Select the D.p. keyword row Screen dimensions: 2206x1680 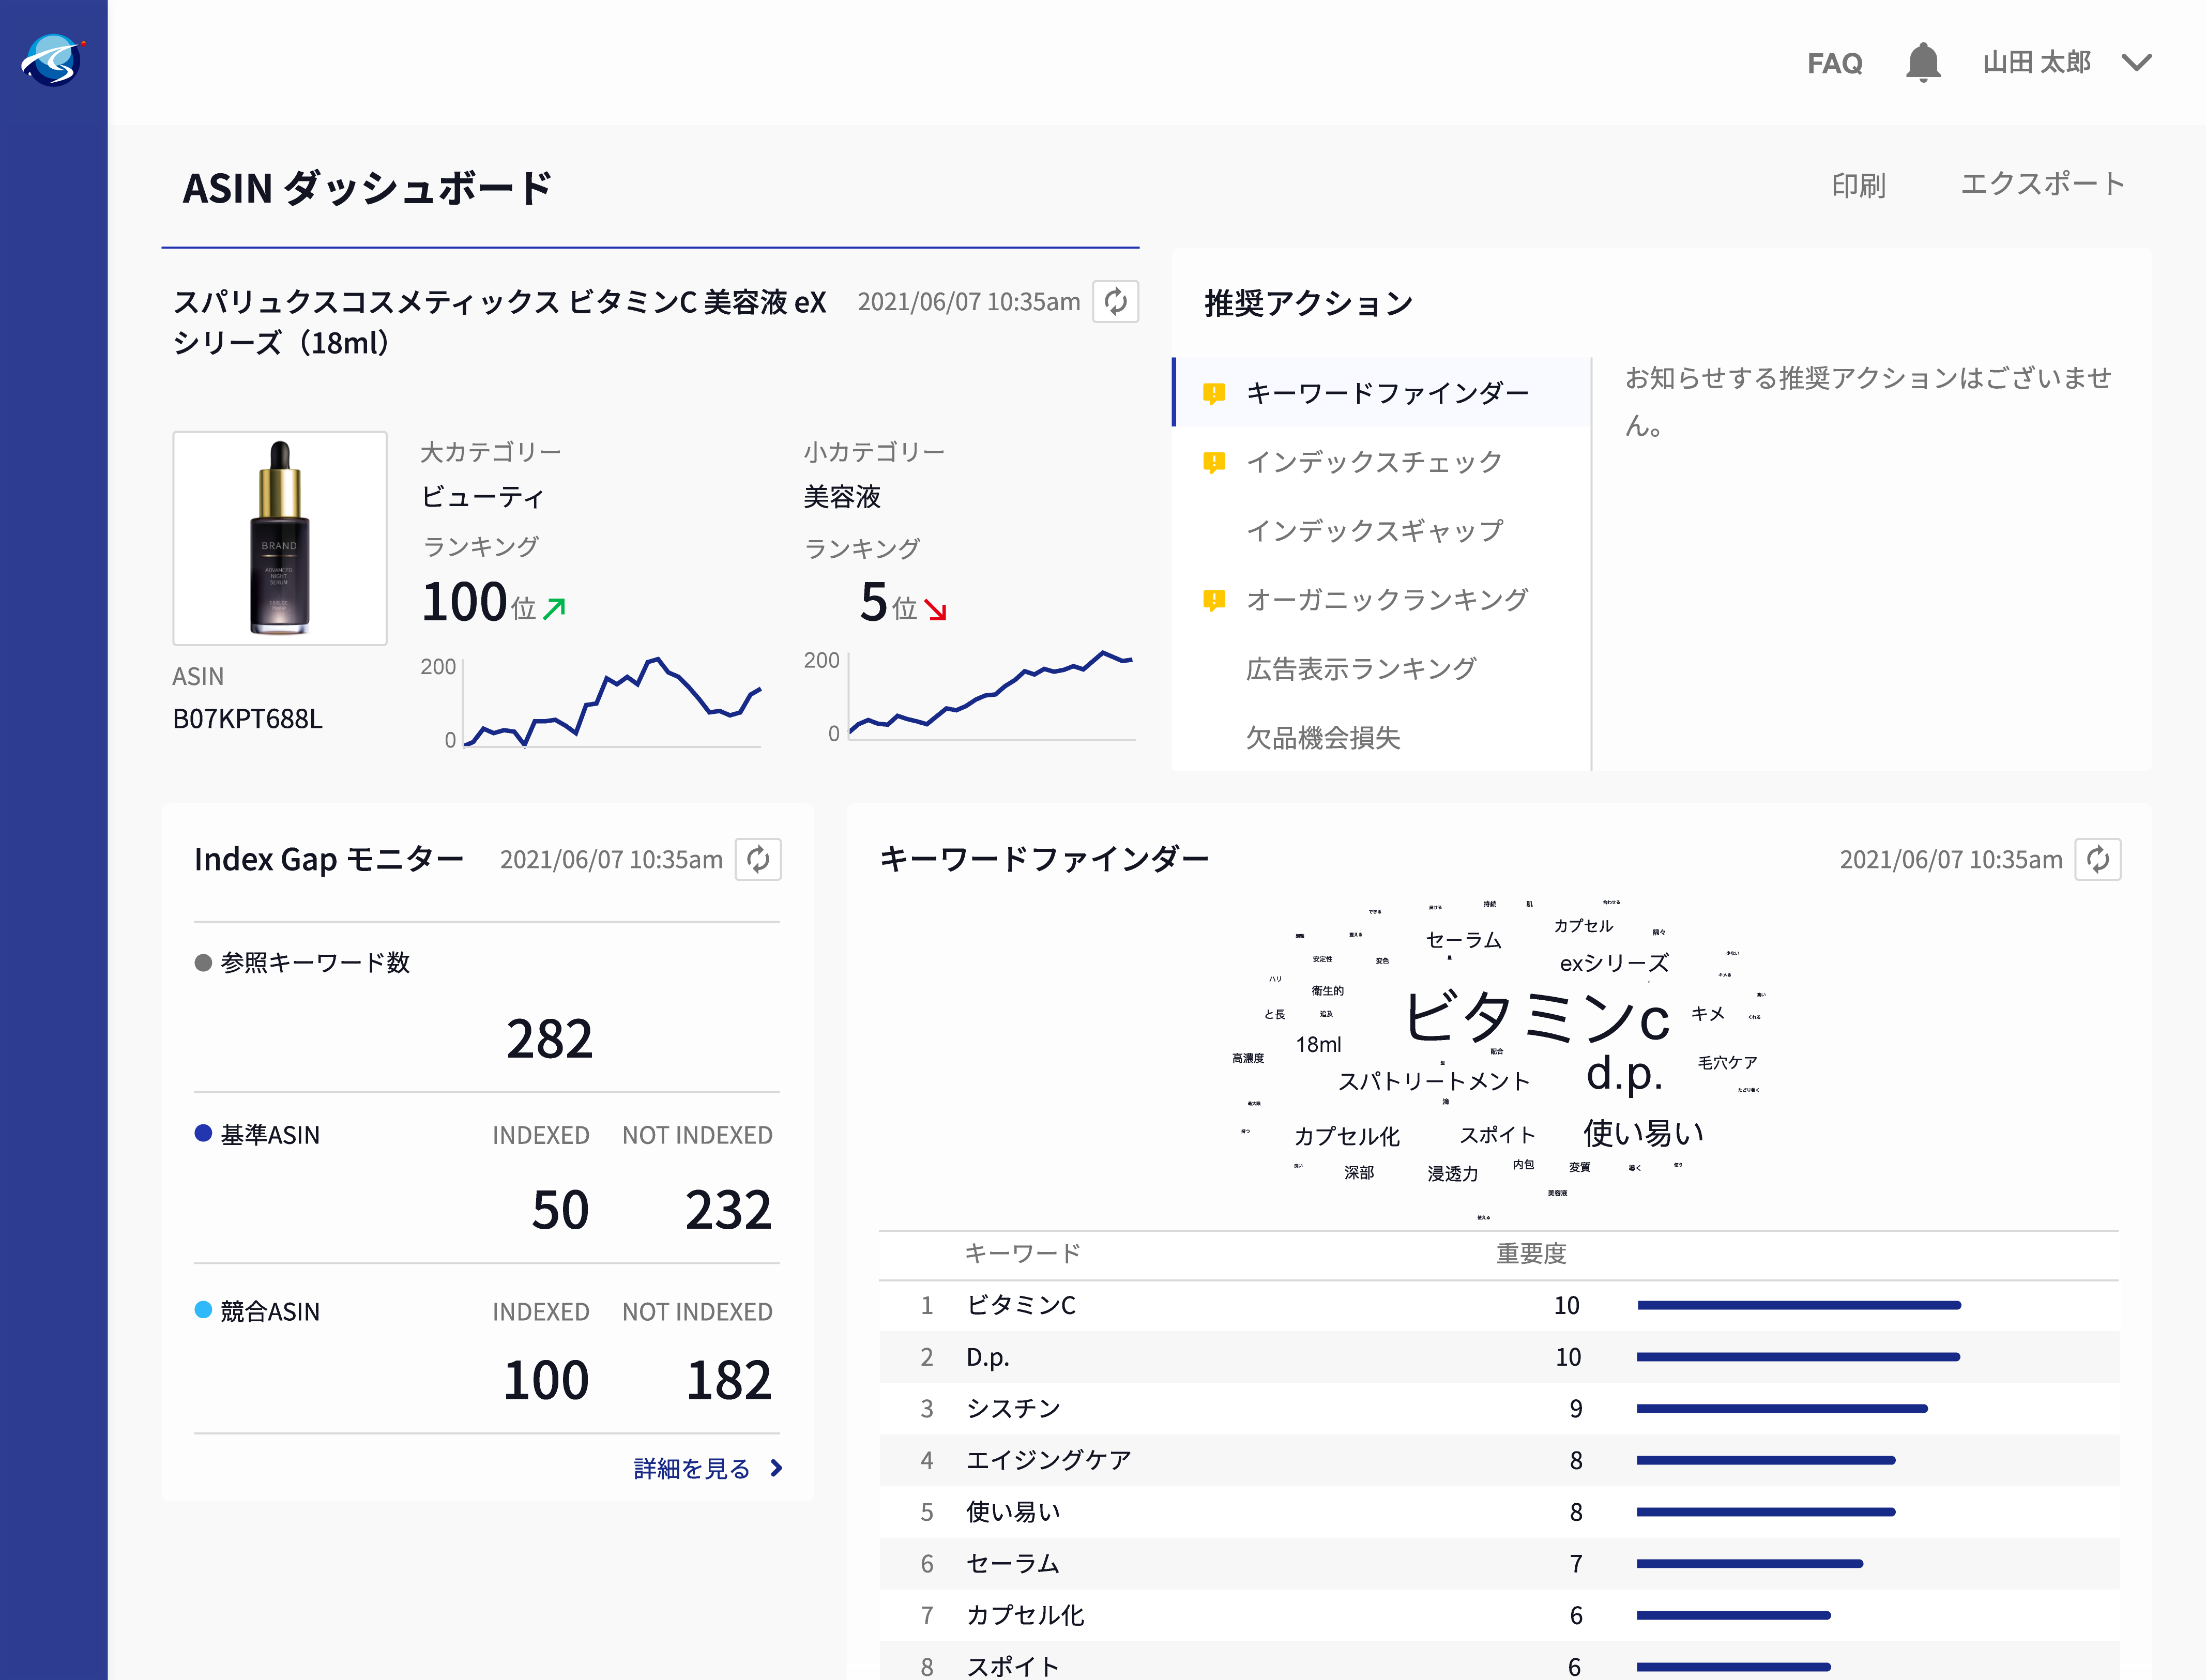(1499, 1357)
